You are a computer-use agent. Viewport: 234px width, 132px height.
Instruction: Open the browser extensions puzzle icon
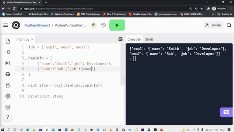tap(208, 9)
